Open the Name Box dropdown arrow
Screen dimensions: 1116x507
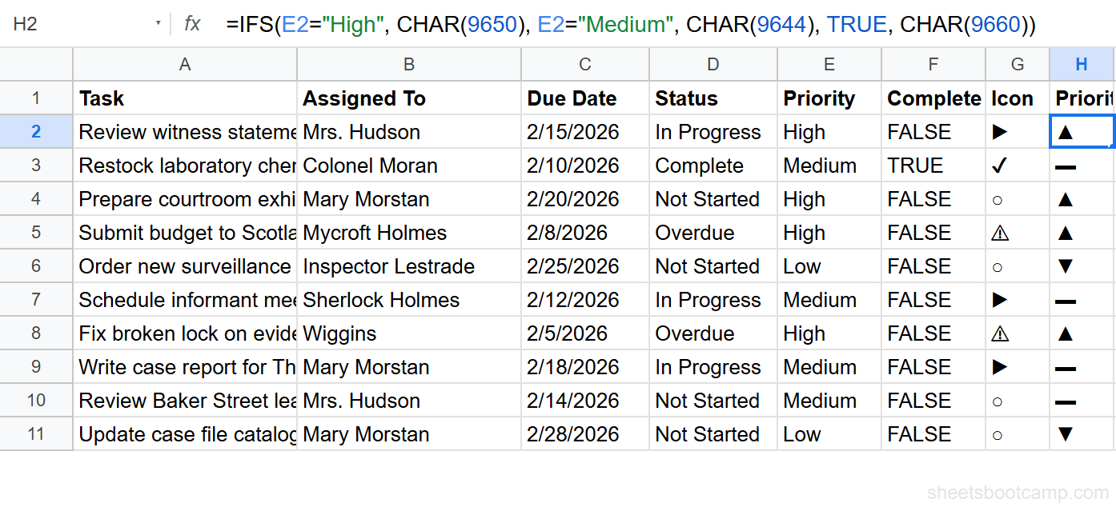(x=159, y=24)
